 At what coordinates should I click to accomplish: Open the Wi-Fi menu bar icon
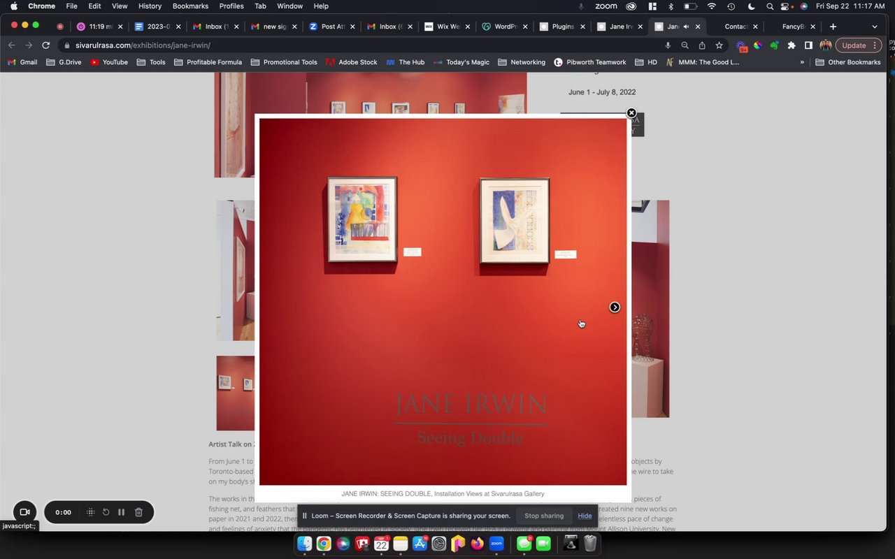(x=711, y=6)
